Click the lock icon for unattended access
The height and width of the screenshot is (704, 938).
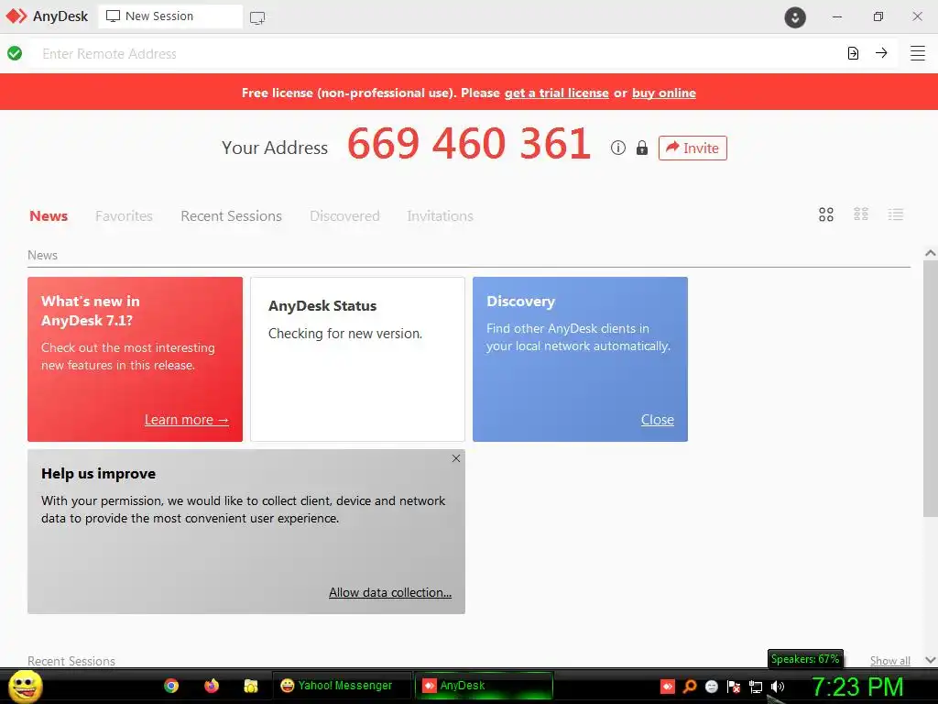pyautogui.click(x=642, y=148)
